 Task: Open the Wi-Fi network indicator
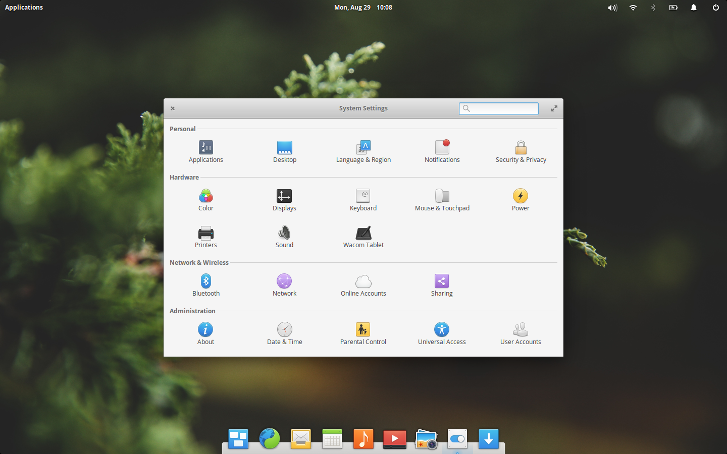click(633, 8)
